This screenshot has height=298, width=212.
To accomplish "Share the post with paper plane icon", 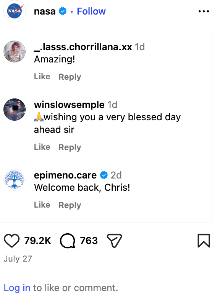I will pos(114,241).
